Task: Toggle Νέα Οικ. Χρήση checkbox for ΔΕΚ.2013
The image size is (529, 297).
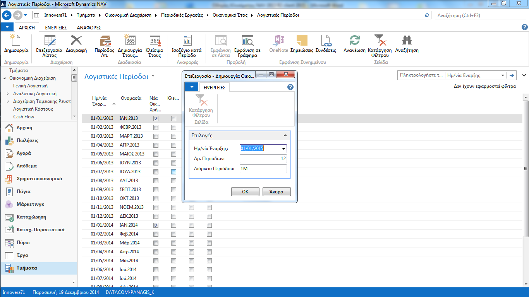Action: 156,216
